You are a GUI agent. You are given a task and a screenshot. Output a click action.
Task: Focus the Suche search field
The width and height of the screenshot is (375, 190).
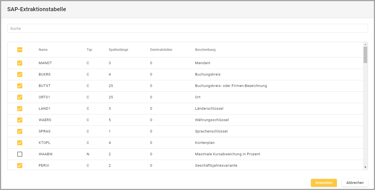187,28
